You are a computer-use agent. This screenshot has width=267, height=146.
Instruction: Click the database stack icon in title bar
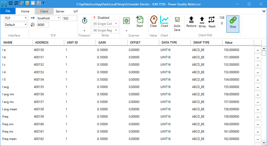[x=27, y=3]
